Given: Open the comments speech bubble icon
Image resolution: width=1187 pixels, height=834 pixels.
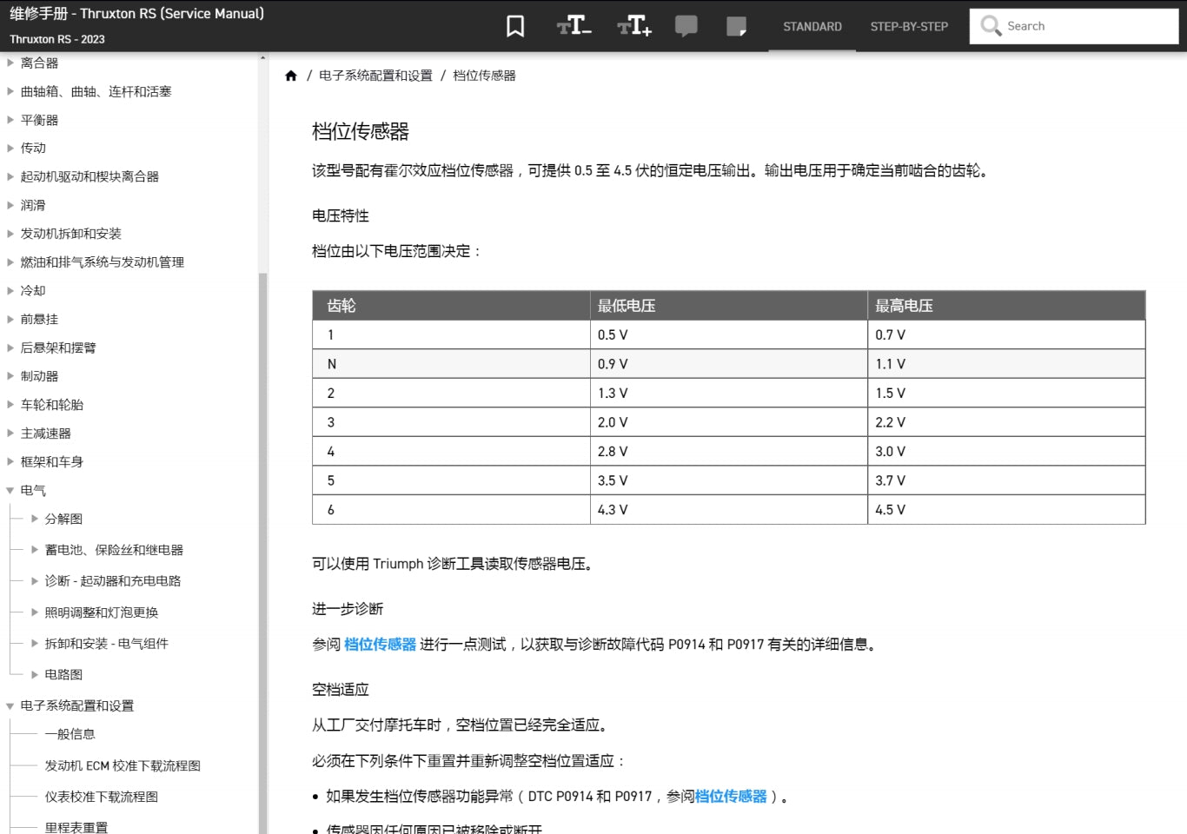Looking at the screenshot, I should pos(686,26).
